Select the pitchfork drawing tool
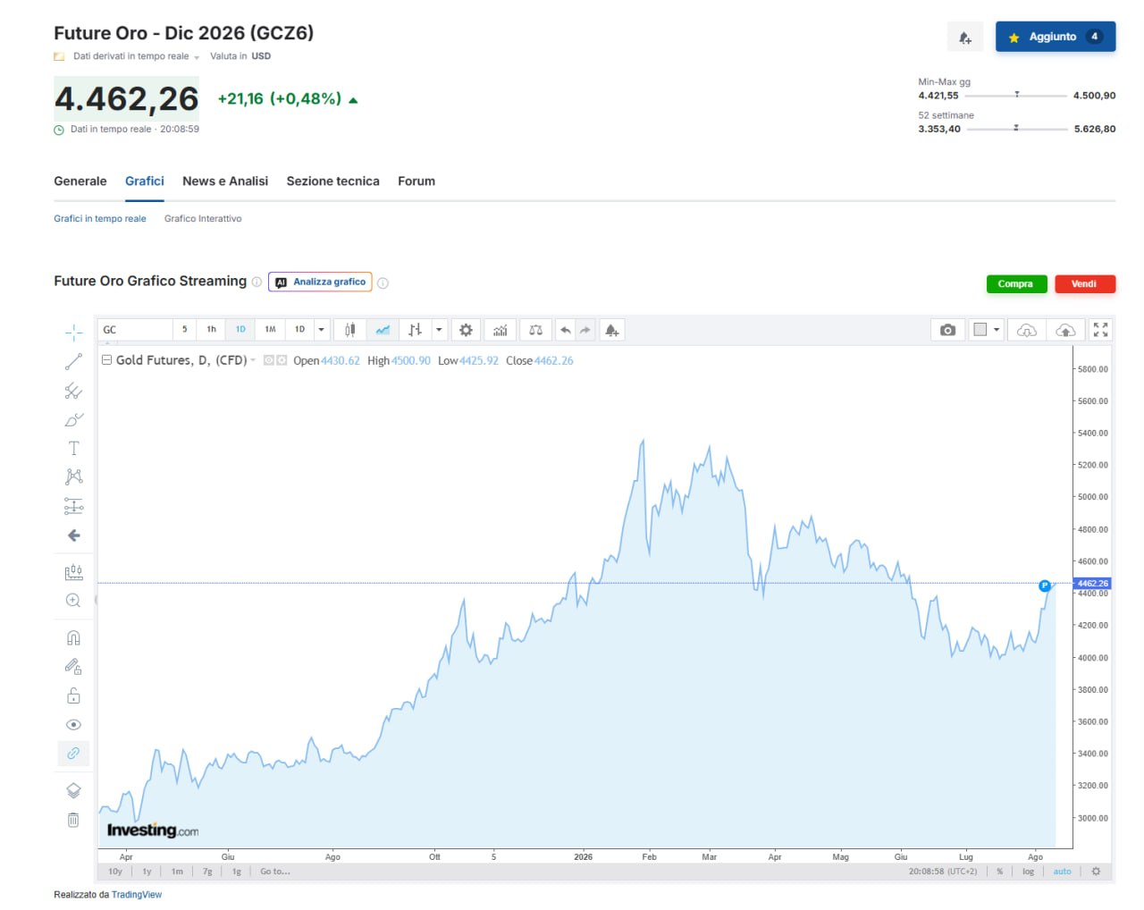The image size is (1144, 910). pyautogui.click(x=73, y=391)
